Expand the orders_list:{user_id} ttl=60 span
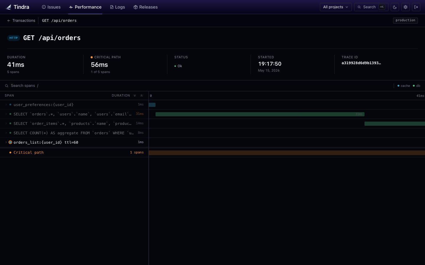Image resolution: width=425 pixels, height=265 pixels. tap(6, 143)
